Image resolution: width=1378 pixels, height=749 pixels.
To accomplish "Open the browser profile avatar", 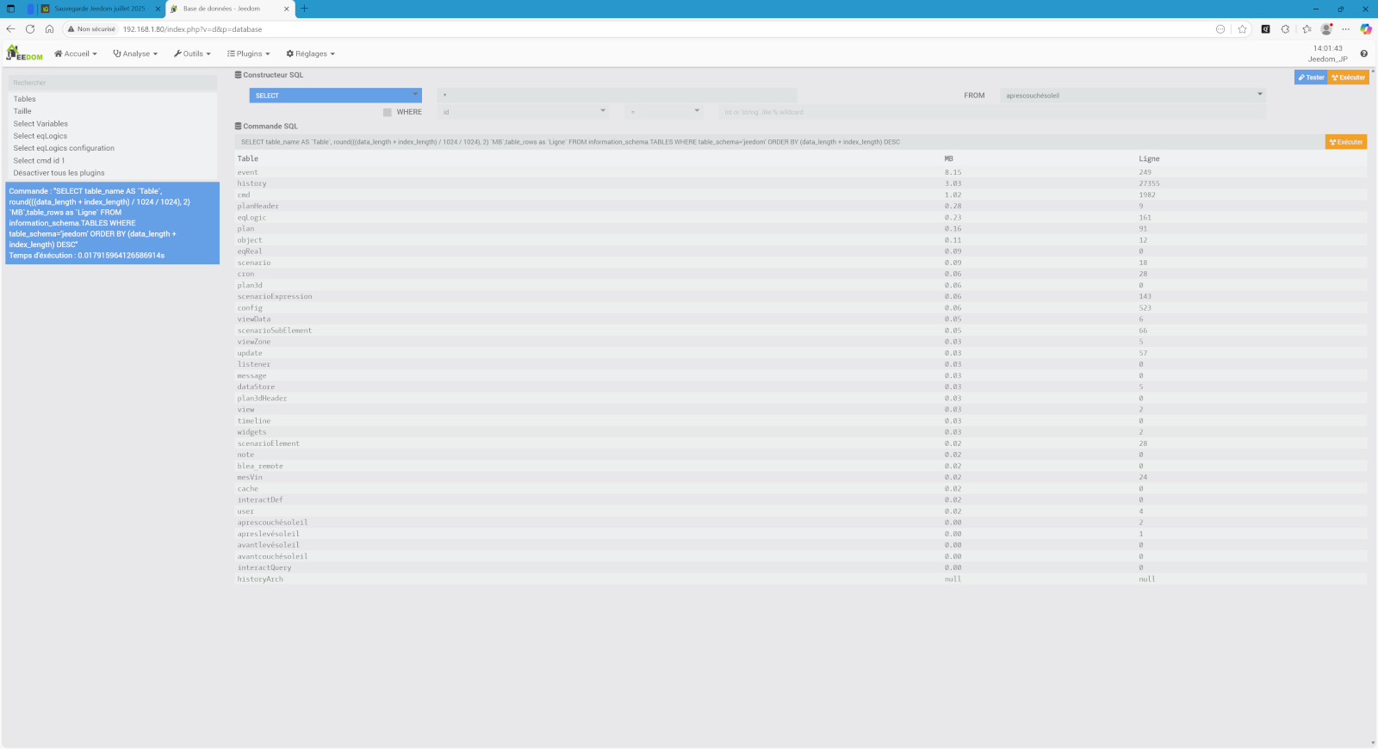I will coord(1326,28).
